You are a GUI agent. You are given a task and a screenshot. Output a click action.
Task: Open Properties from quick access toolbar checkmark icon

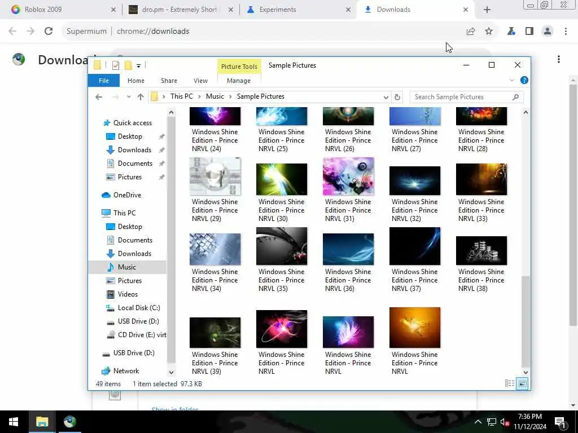point(115,65)
